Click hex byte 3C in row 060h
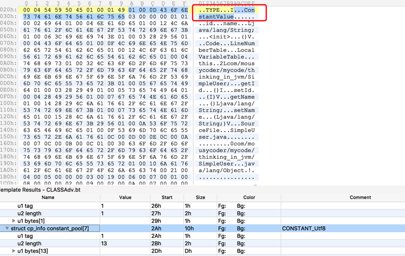This screenshot has width=405, height=256. pyautogui.click(x=58, y=36)
